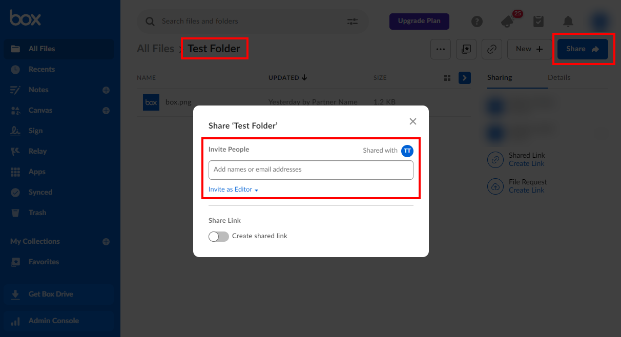Expand the Invite as Editor dropdown
Image resolution: width=621 pixels, height=337 pixels.
[x=233, y=189]
